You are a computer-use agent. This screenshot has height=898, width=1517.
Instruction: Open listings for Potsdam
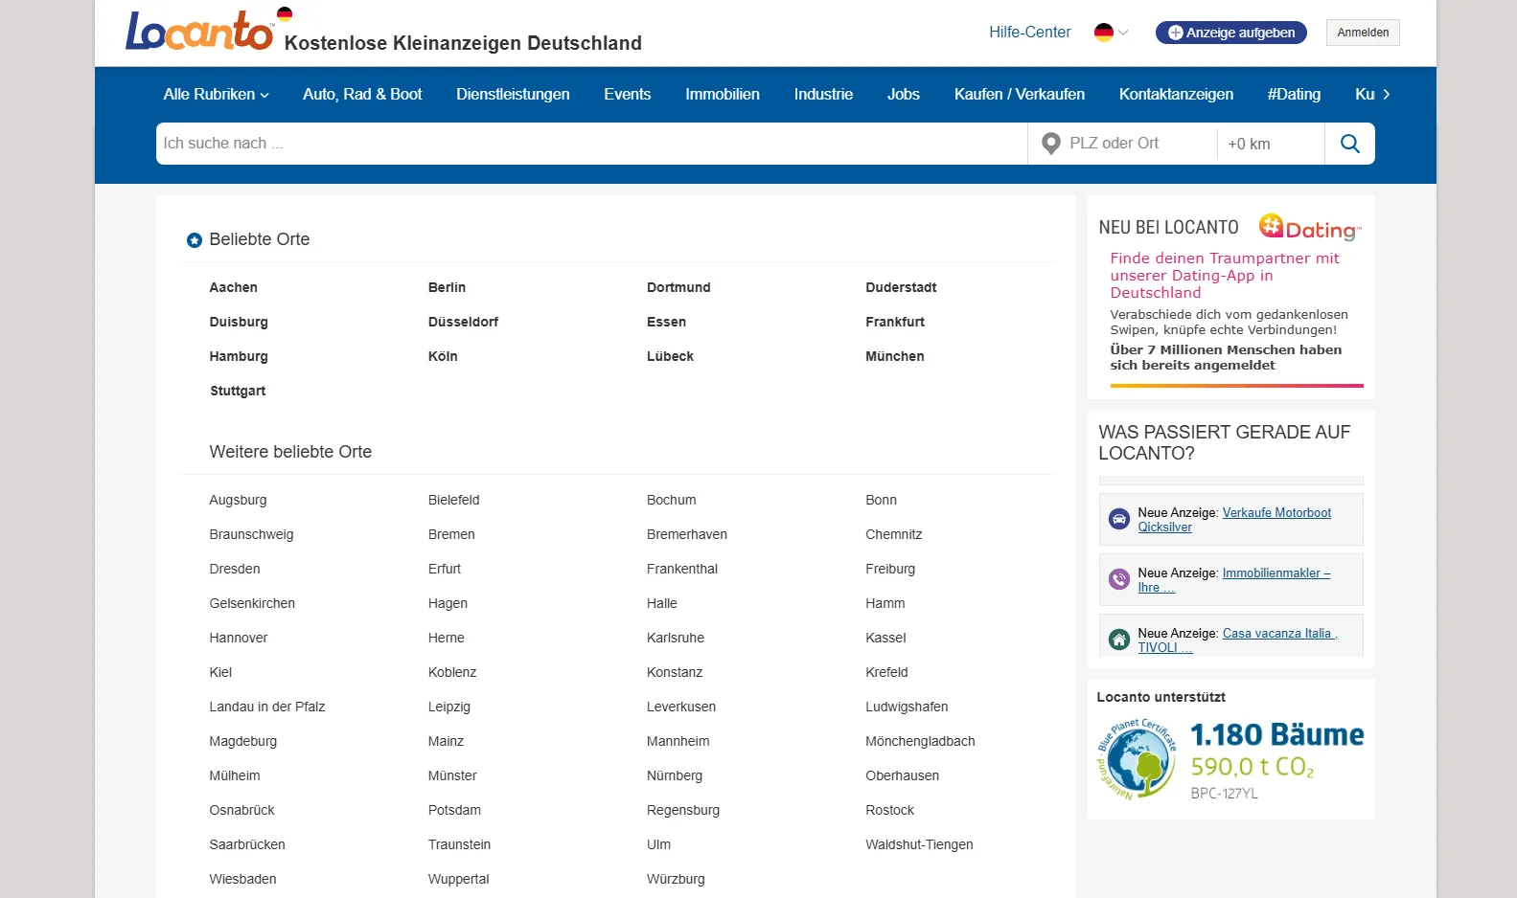[454, 810]
